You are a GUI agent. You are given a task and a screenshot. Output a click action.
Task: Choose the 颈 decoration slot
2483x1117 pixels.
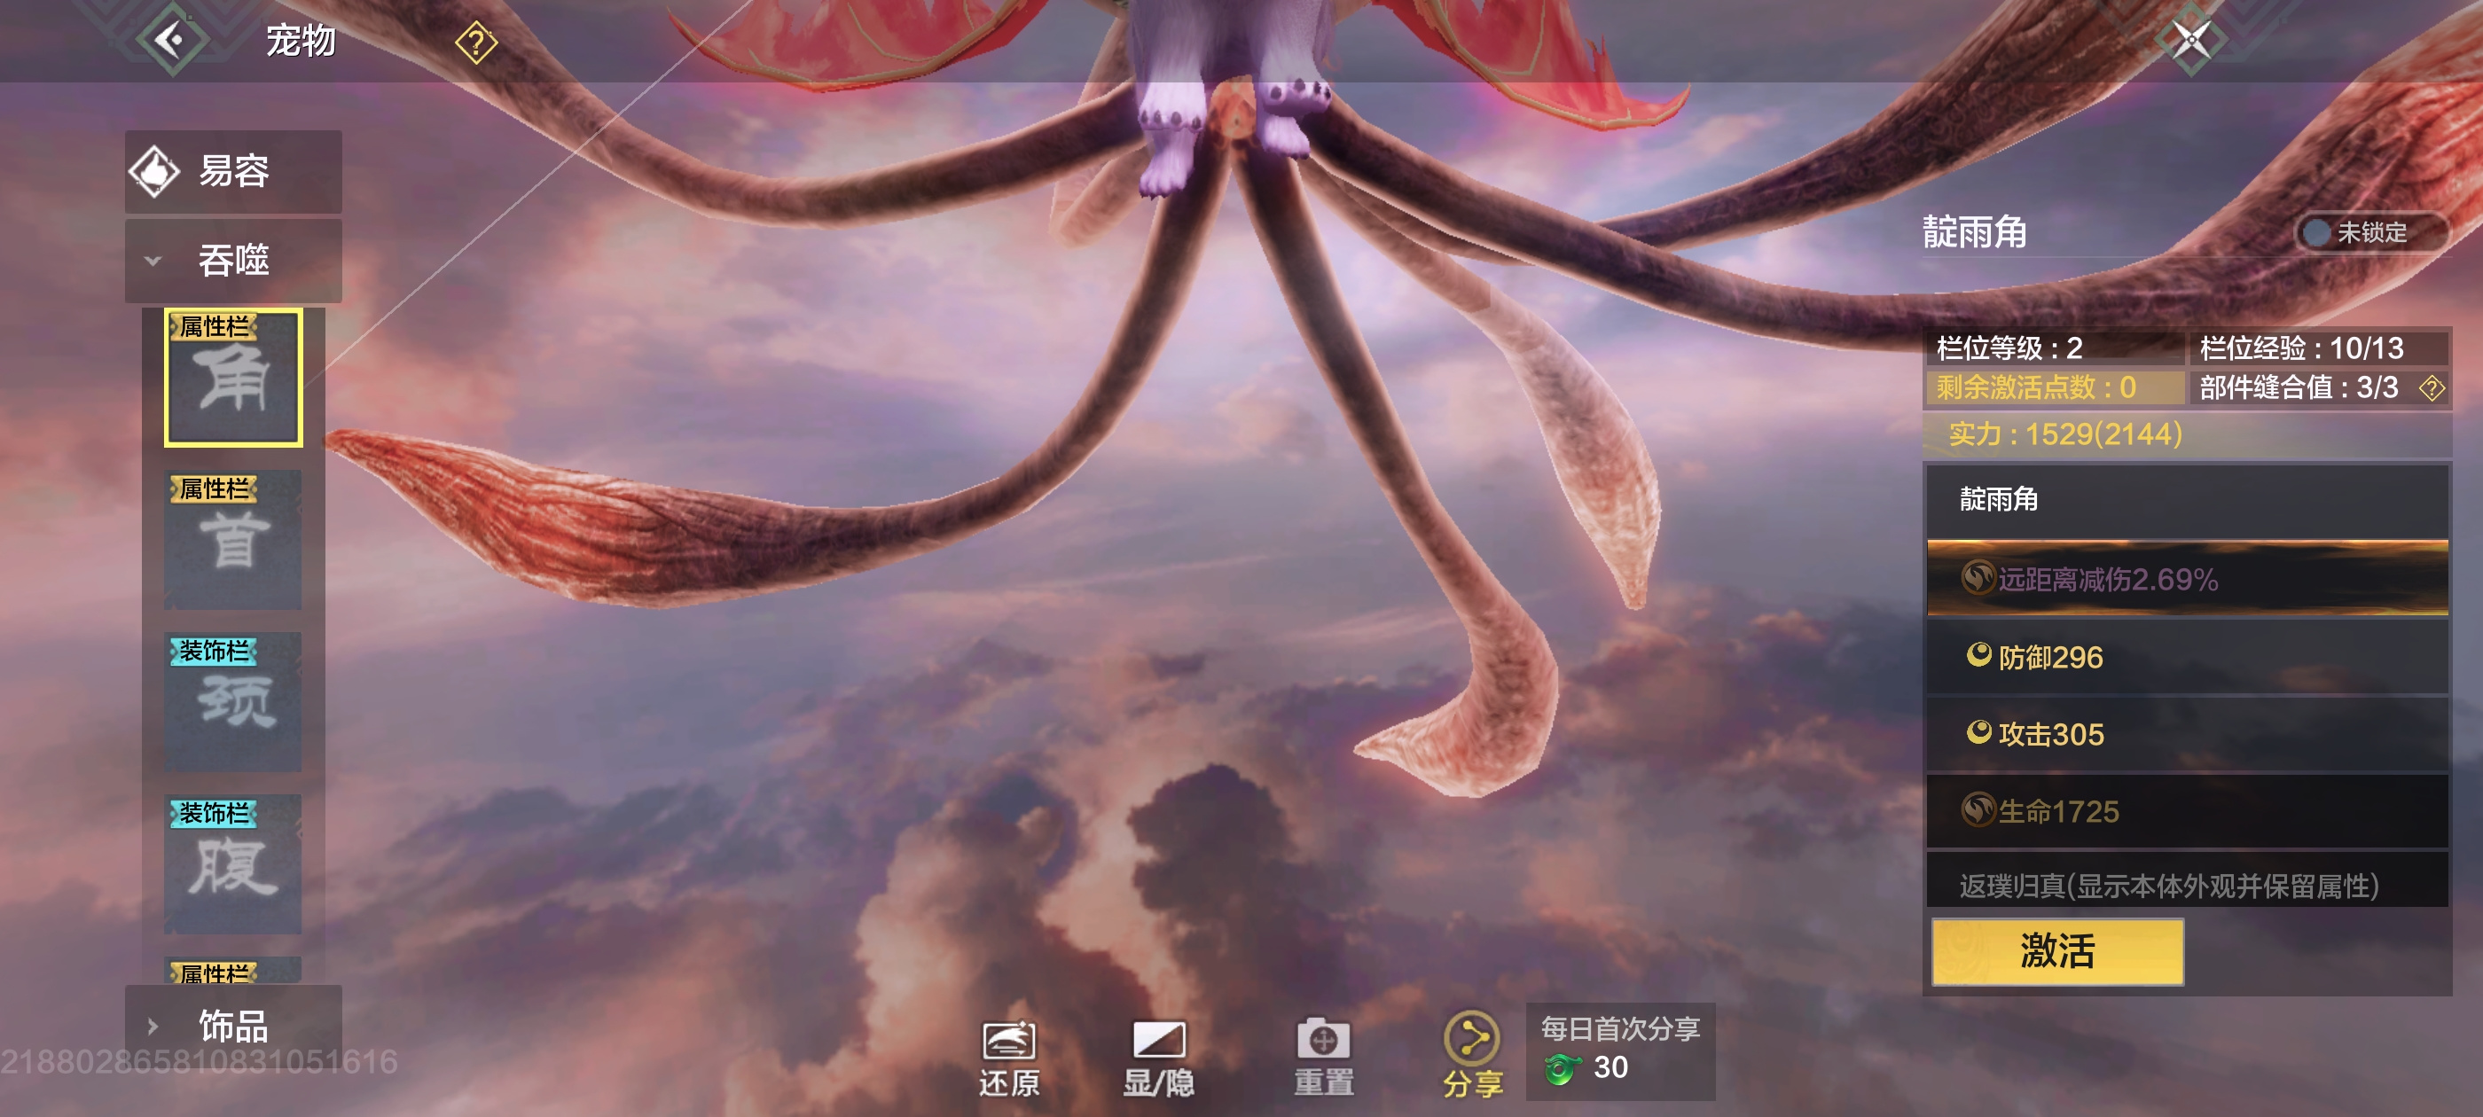click(233, 701)
